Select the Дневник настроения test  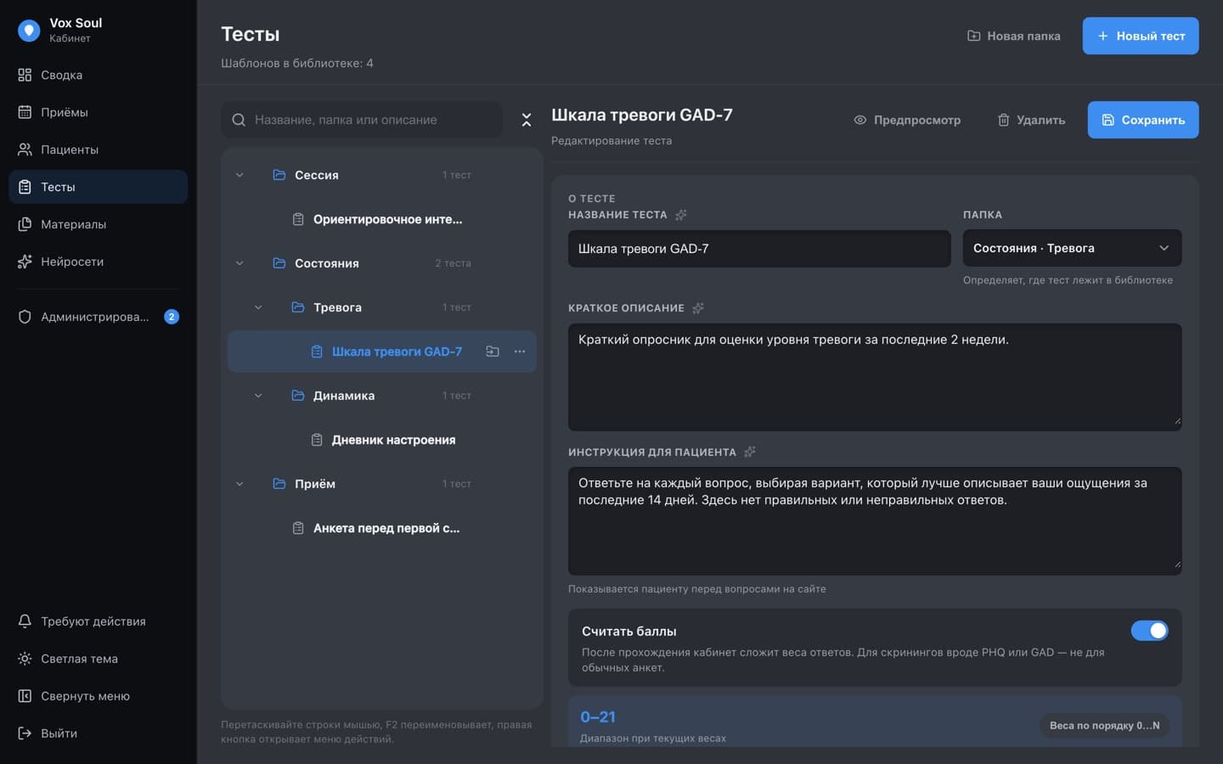click(382, 440)
